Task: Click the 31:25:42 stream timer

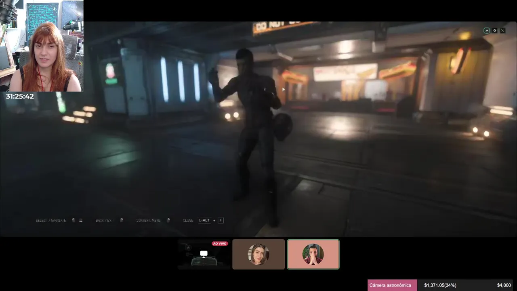Action: tap(20, 96)
